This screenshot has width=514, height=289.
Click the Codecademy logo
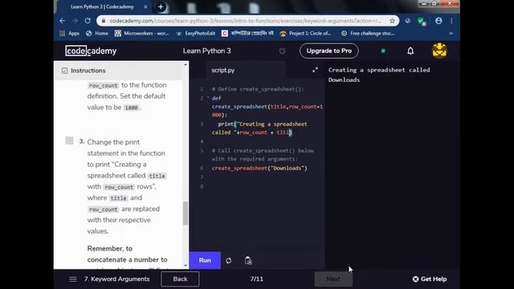pos(91,51)
